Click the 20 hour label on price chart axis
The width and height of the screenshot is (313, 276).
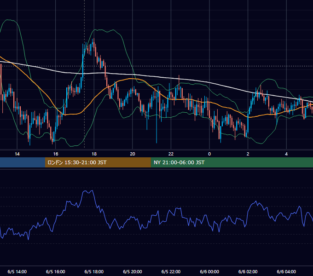(133, 154)
